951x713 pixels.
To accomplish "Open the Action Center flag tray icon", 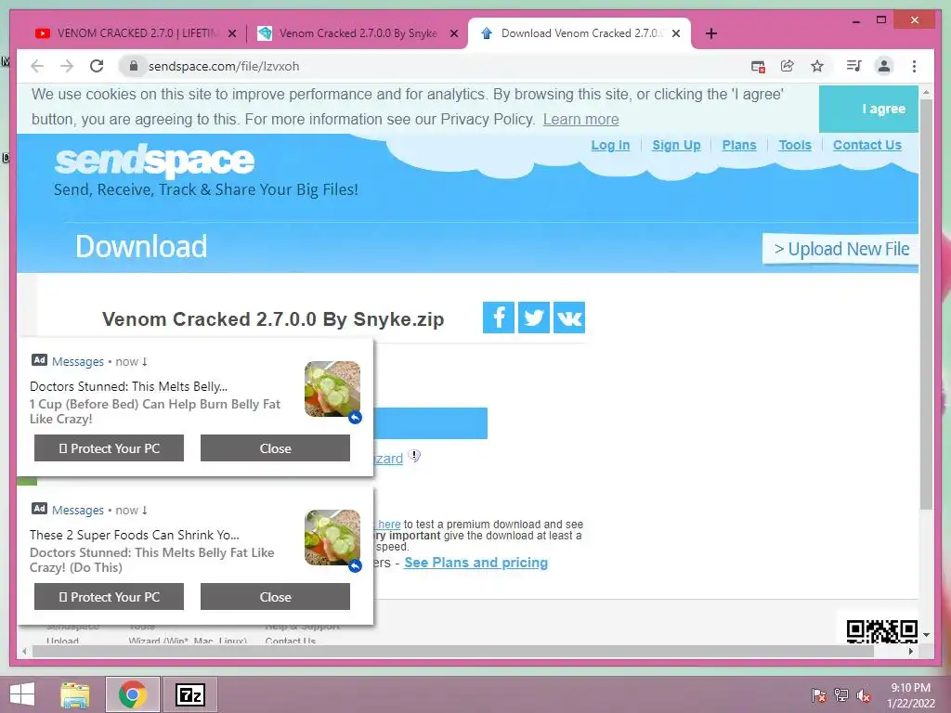I will click(818, 695).
